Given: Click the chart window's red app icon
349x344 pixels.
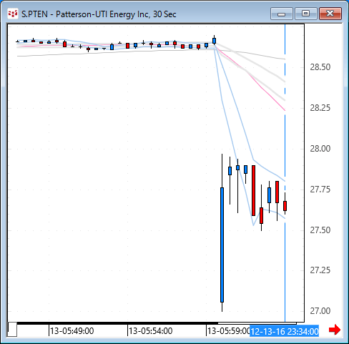Looking at the screenshot, I should coord(13,14).
